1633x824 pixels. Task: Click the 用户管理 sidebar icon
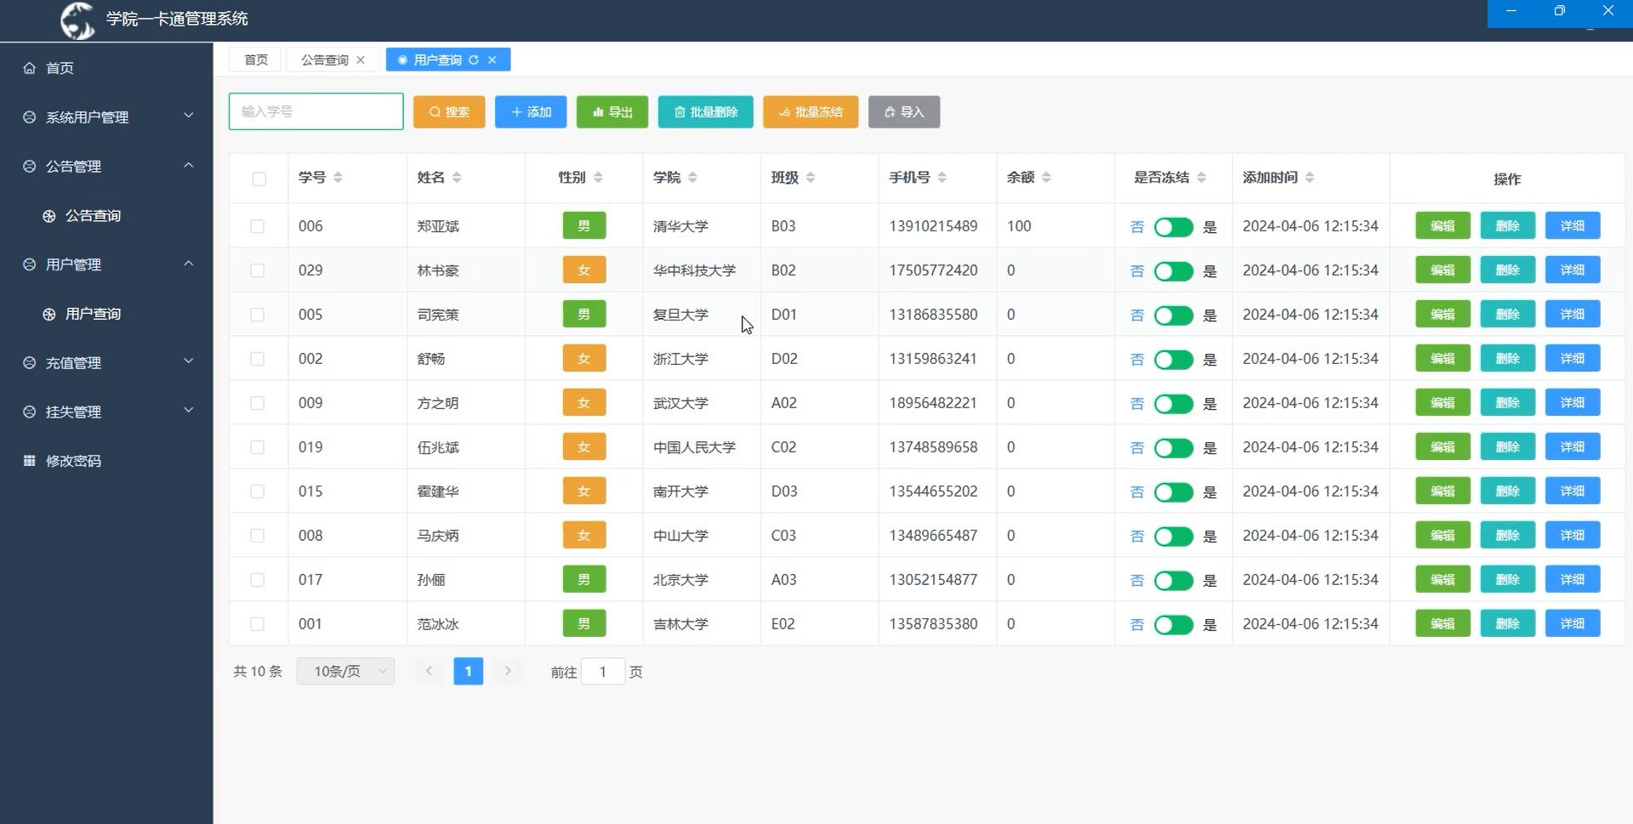pyautogui.click(x=30, y=264)
